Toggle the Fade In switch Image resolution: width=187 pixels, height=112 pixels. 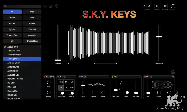coord(71,93)
